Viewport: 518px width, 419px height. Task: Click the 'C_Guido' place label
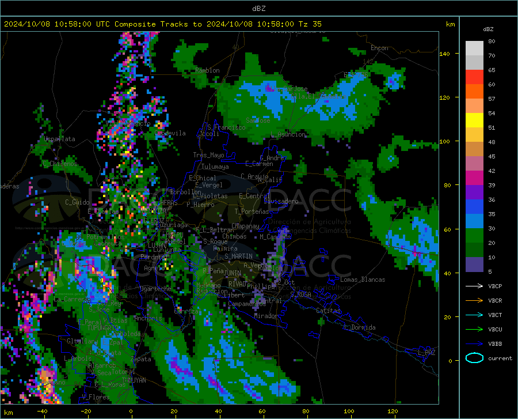(77, 202)
